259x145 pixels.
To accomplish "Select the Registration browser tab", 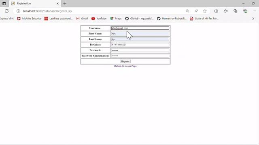I will pos(35,4).
